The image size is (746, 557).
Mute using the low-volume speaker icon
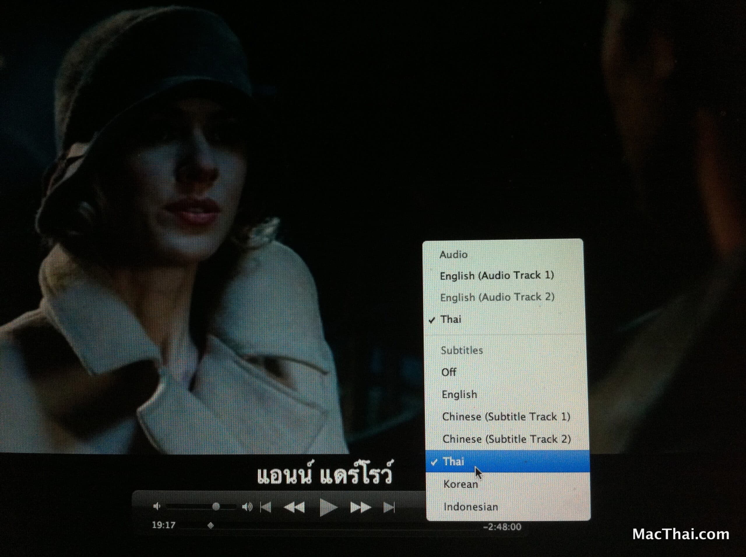[157, 506]
